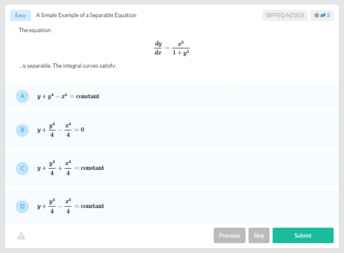Click option C's formula with plus x⁴/4
This screenshot has width=344, height=253.
coord(71,168)
